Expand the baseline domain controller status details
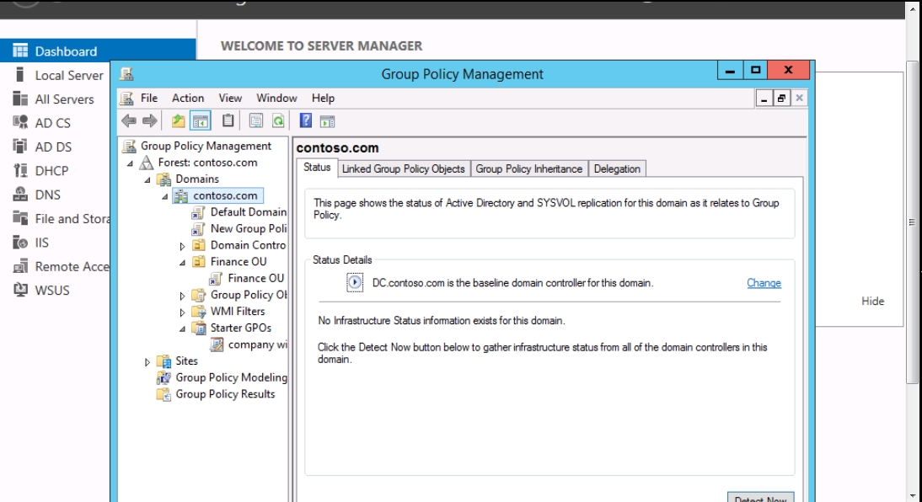This screenshot has height=502, width=922. point(355,283)
